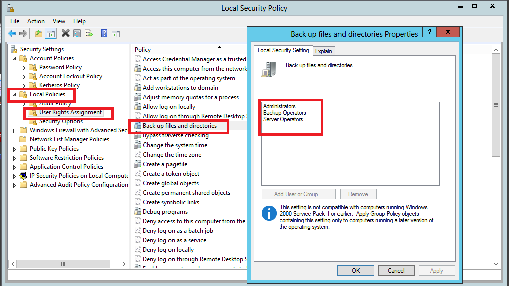Click the gray Forward arrow in toolbar

tap(23, 34)
